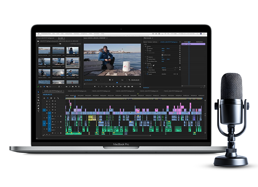This screenshot has width=258, height=187.
Task: Open the Window menu
Action: pyautogui.click(x=97, y=33)
